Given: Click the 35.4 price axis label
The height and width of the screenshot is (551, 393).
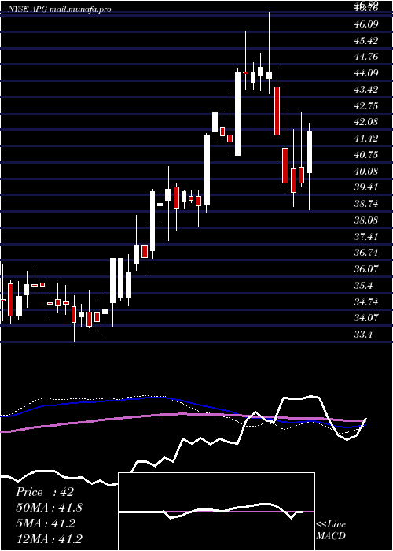Looking at the screenshot, I should tap(364, 286).
